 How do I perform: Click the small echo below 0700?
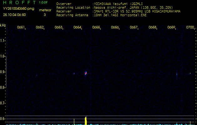click(190, 73)
